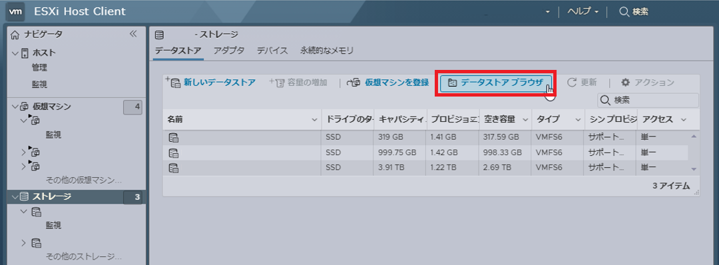The height and width of the screenshot is (265, 719).
Task: Switch to the デバイス tab
Action: click(x=272, y=51)
